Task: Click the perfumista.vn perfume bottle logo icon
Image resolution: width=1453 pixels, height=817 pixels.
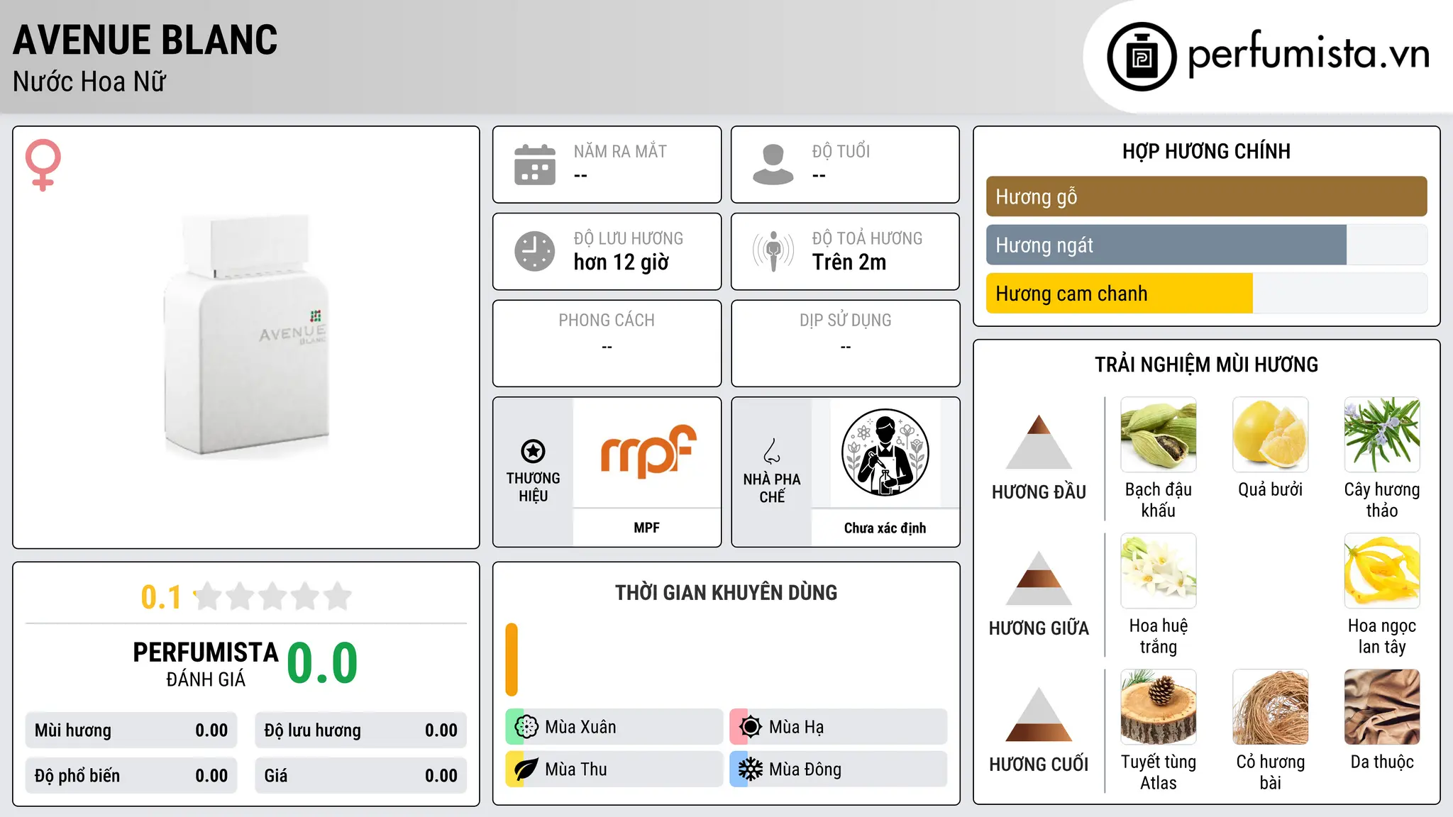Action: click(1142, 57)
